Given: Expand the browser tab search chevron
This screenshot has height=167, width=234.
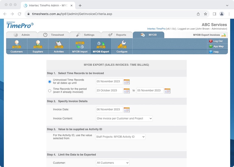Looking at the screenshot, I should pos(227,5).
